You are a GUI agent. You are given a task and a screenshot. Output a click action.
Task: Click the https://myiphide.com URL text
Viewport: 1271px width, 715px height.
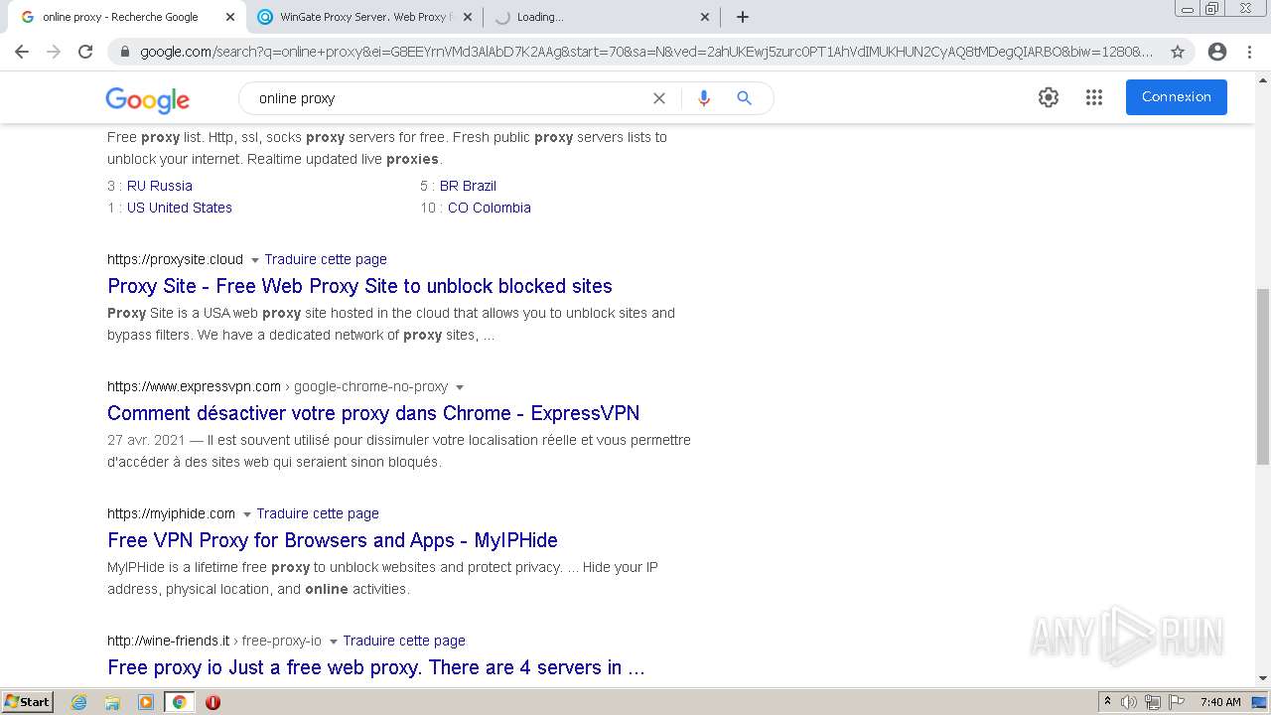coord(171,513)
